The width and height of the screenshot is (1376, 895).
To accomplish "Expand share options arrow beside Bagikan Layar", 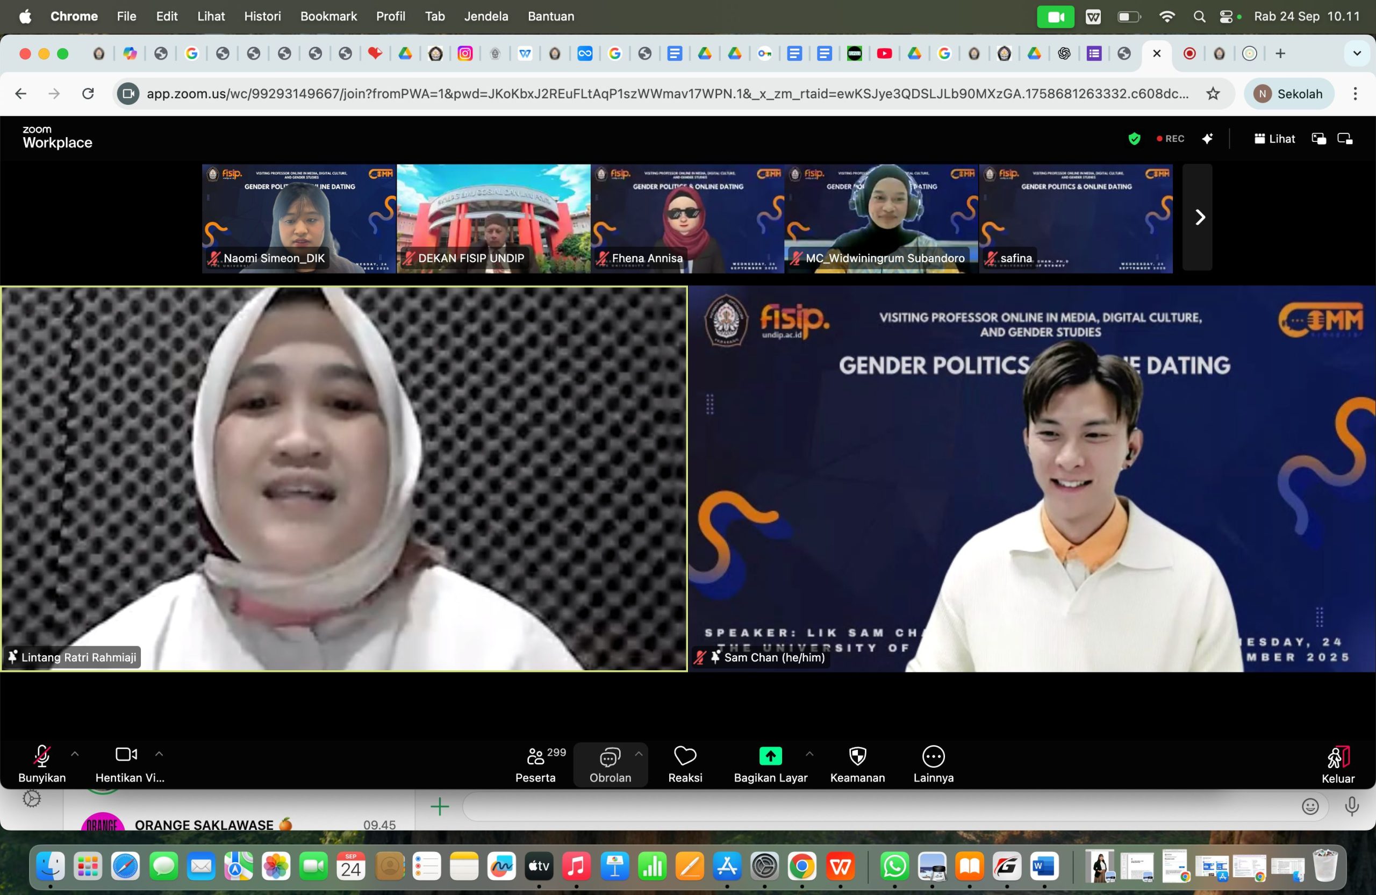I will tap(809, 754).
